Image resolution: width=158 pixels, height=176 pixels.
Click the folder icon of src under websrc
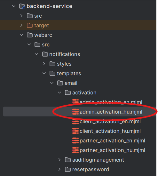(37, 44)
